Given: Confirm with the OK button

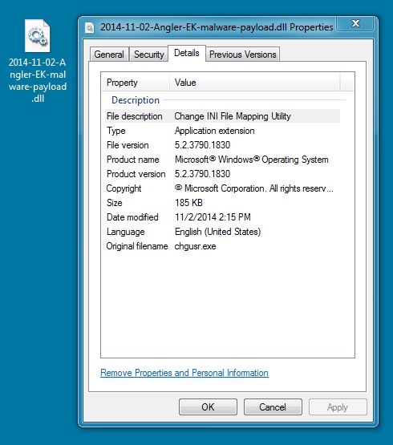Looking at the screenshot, I should coord(208,407).
